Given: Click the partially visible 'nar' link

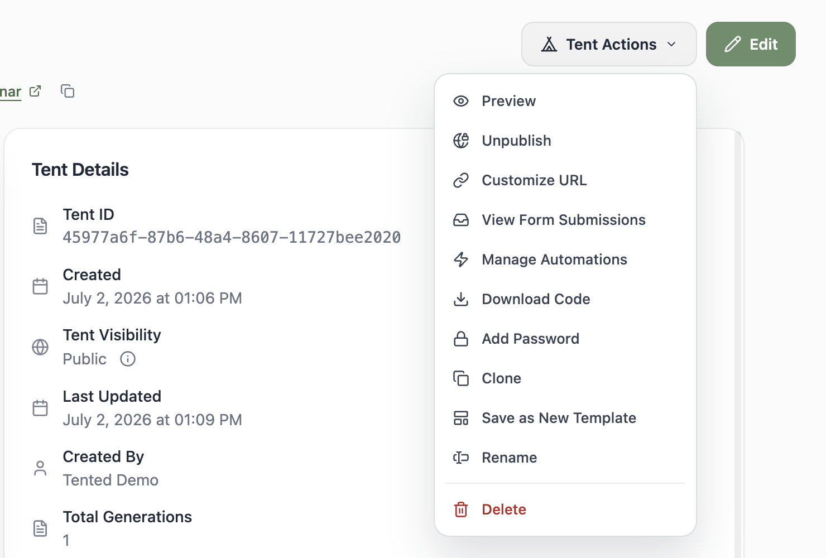Looking at the screenshot, I should pyautogui.click(x=11, y=92).
